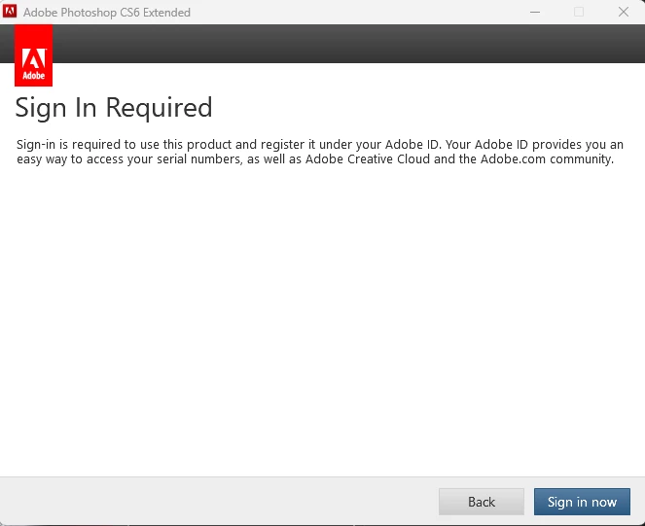Click the Adobe Photoshop CS6 Extended title text
The image size is (645, 526).
point(107,13)
